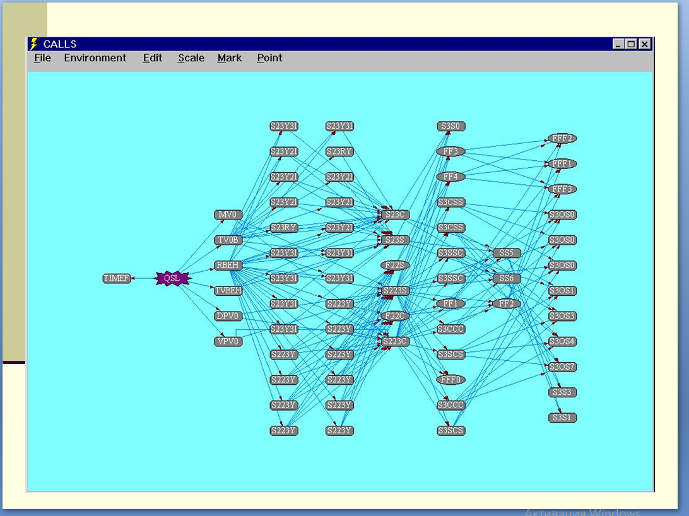The height and width of the screenshot is (516, 689).
Task: Close the CALLS window
Action: pyautogui.click(x=645, y=44)
